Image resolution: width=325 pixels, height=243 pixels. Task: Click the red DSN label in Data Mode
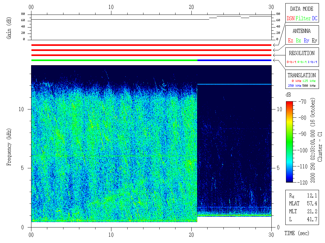click(x=290, y=18)
